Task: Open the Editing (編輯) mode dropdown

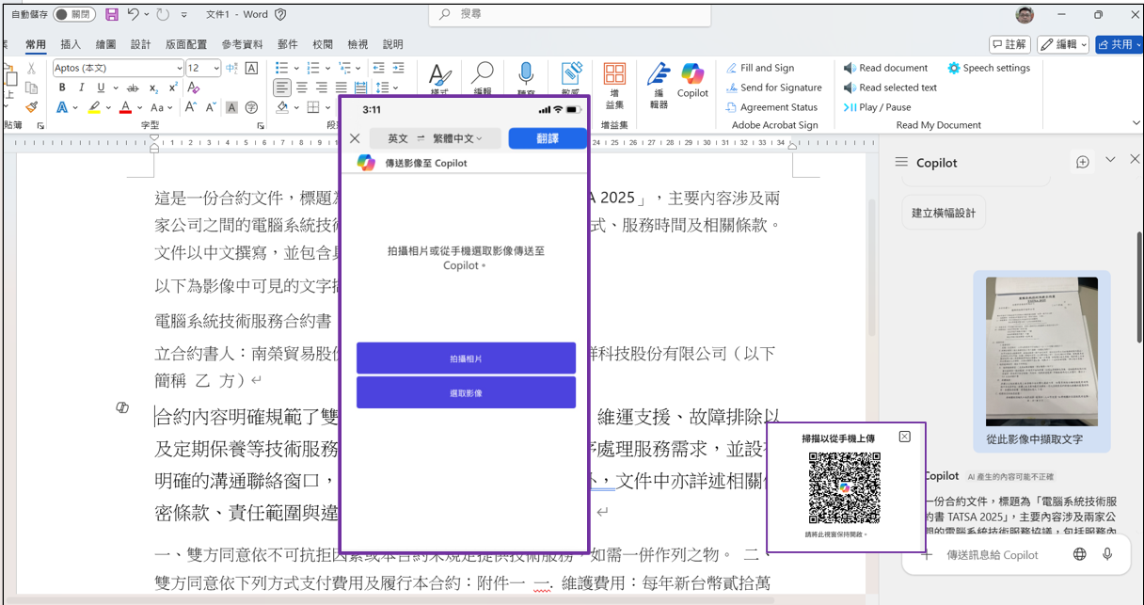Action: click(x=1063, y=44)
